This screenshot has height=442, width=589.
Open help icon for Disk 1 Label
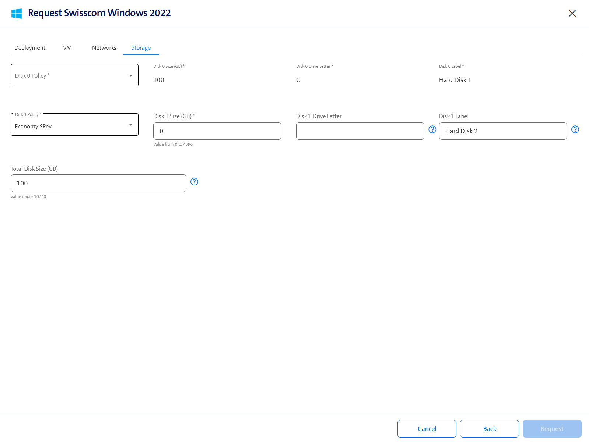click(x=575, y=130)
